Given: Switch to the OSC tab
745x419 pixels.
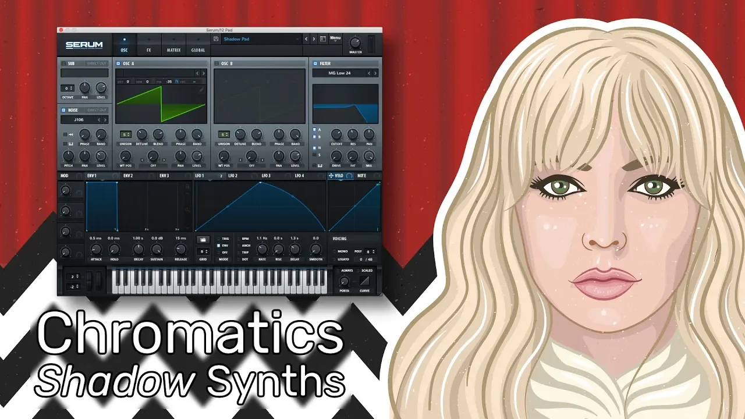Looking at the screenshot, I should pos(124,45).
